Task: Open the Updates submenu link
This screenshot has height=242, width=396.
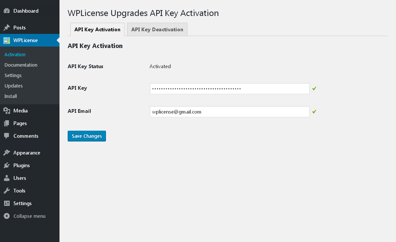Action: 13,86
